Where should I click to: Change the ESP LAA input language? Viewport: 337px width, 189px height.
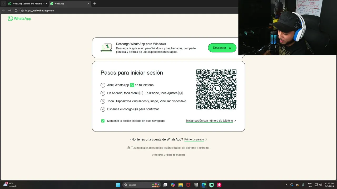tap(310, 185)
